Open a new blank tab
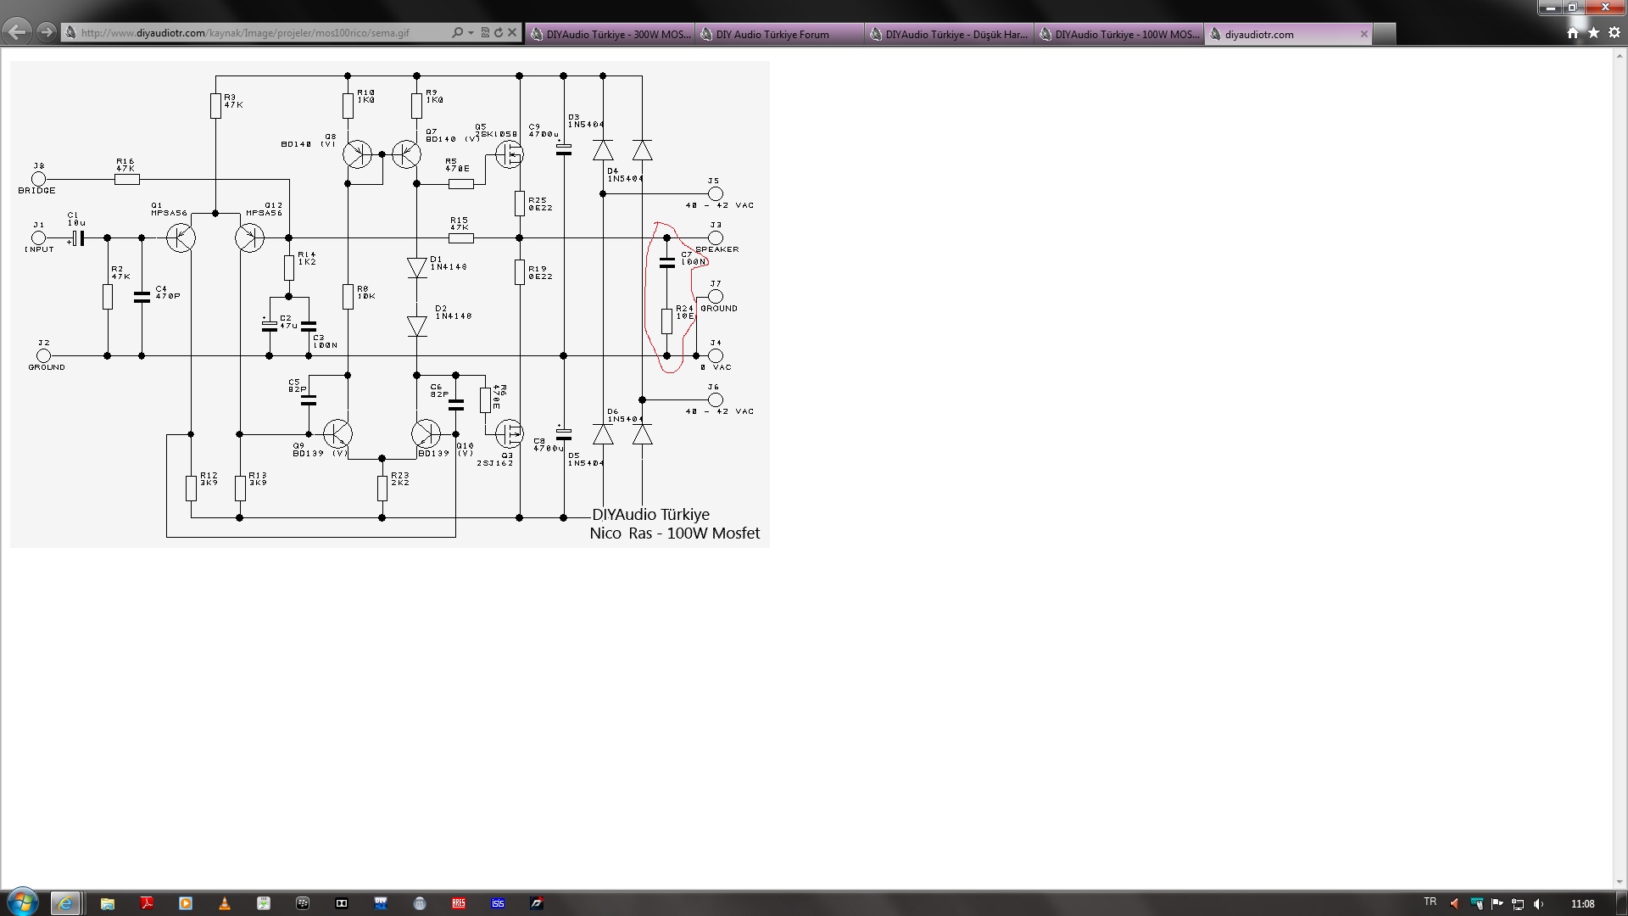This screenshot has height=916, width=1628. 1384,34
